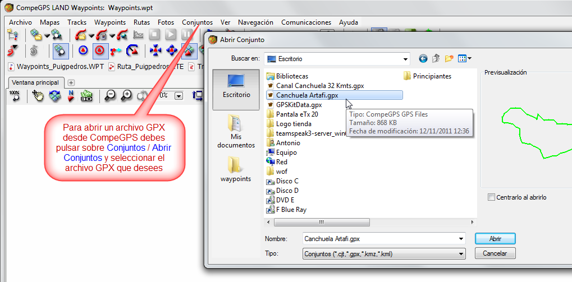Click the zoom out magnifier
The height and width of the screenshot is (282, 572).
[x=110, y=95]
